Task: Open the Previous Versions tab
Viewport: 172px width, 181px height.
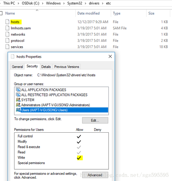Action: (x=67, y=67)
